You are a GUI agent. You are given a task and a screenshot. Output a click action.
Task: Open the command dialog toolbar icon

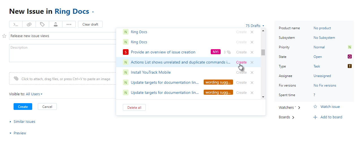click(x=16, y=24)
